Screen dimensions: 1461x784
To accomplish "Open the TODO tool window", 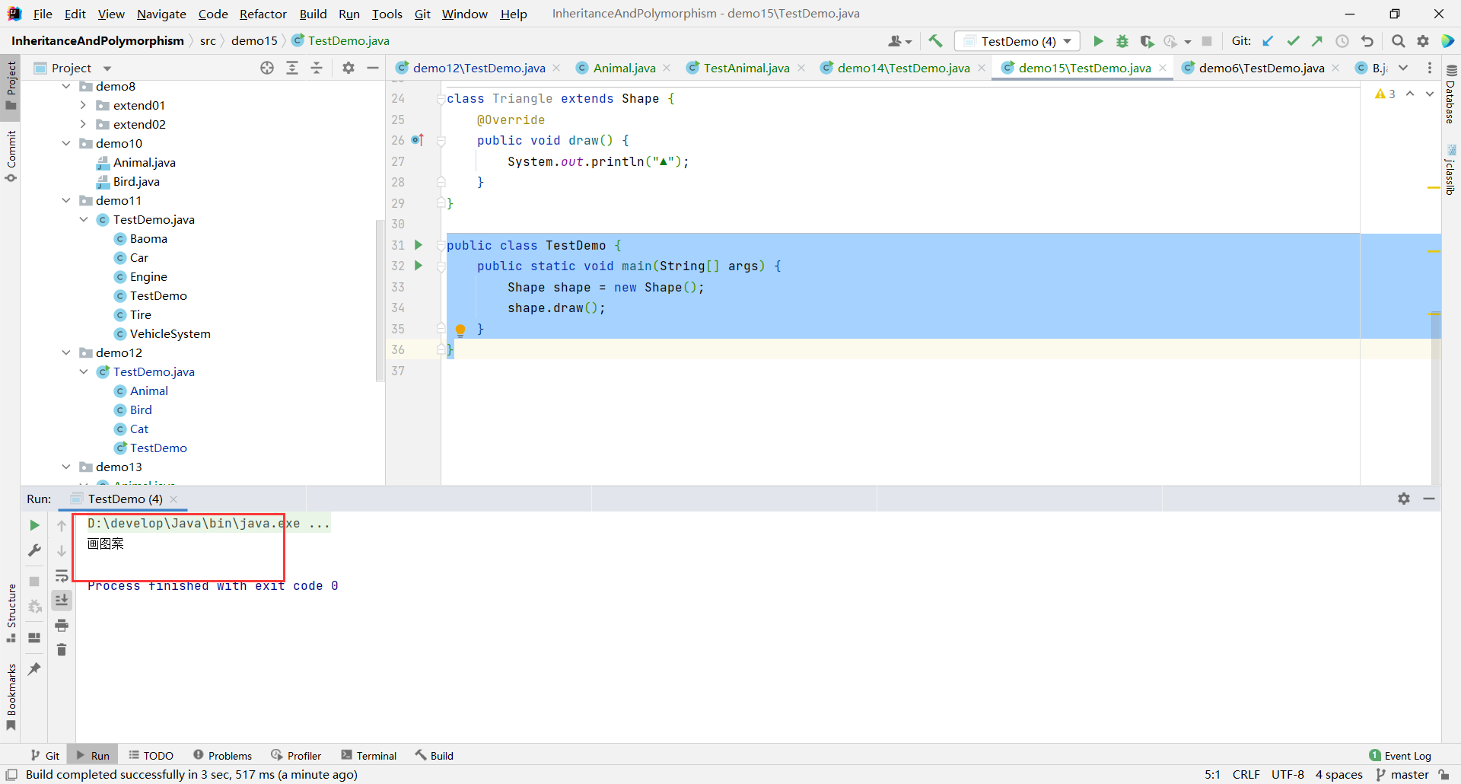I will pyautogui.click(x=151, y=755).
